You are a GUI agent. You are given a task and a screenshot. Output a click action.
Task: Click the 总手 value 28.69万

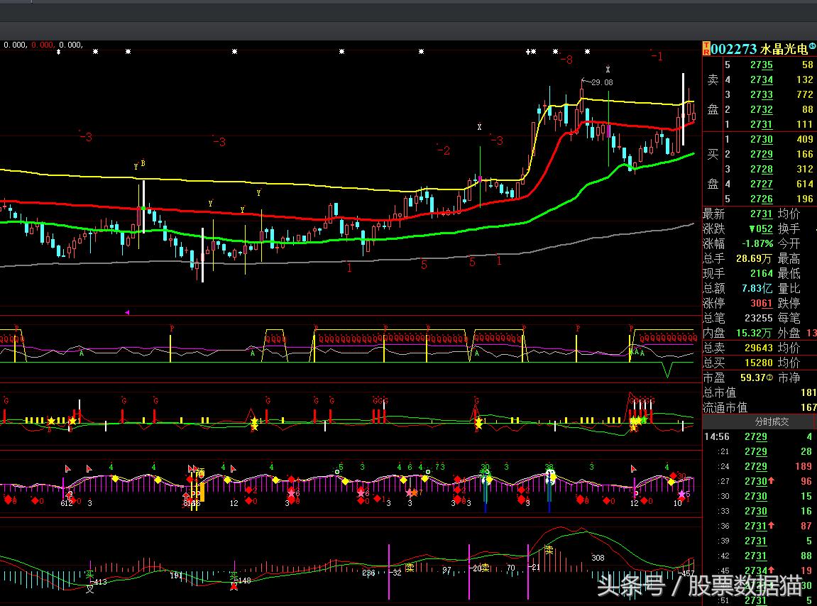click(x=754, y=258)
